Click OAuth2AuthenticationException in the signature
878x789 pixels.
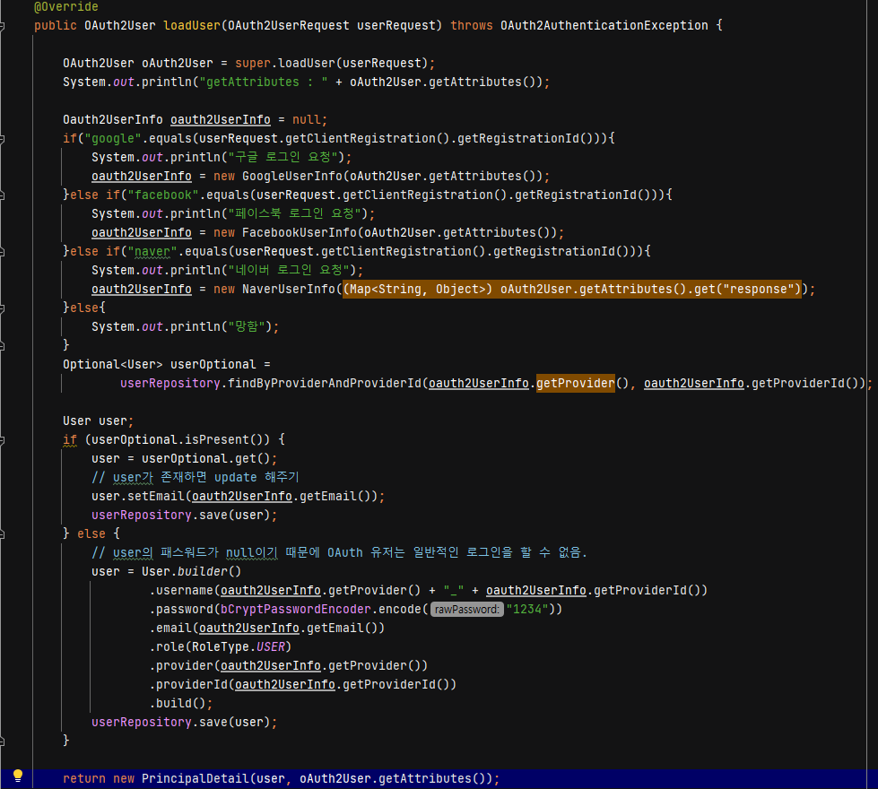(x=604, y=25)
